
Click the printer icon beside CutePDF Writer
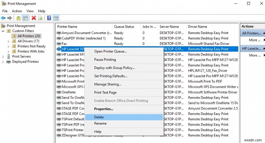coord(59,38)
